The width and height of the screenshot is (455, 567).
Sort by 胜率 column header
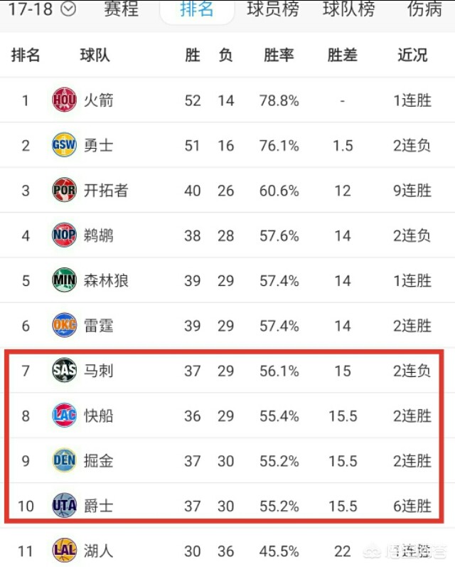[x=279, y=55]
